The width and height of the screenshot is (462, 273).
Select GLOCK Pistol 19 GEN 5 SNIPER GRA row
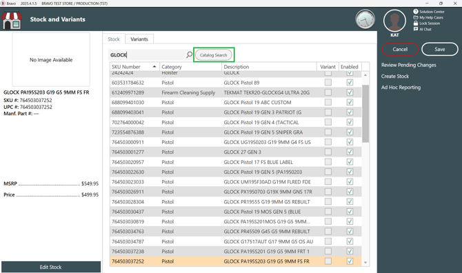coord(235,132)
